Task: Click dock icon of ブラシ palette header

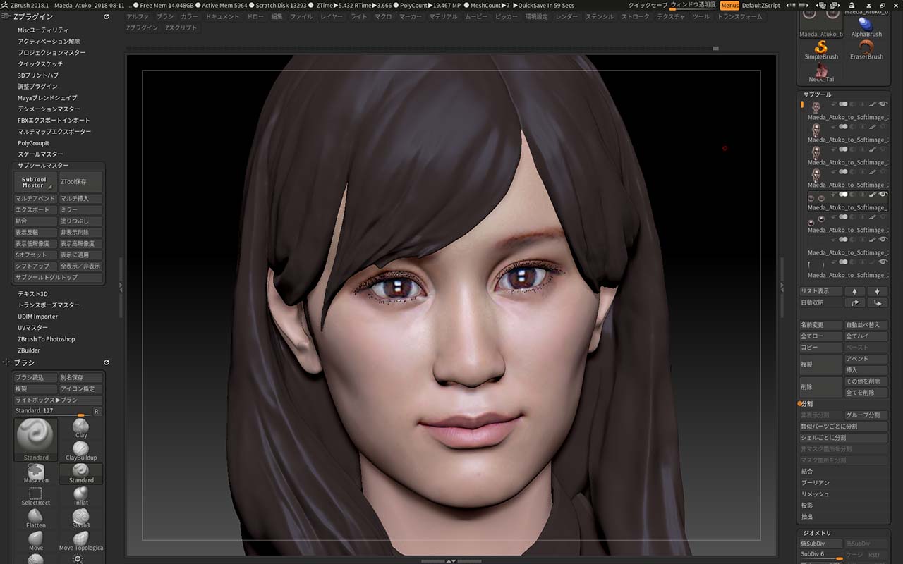Action: (x=106, y=362)
